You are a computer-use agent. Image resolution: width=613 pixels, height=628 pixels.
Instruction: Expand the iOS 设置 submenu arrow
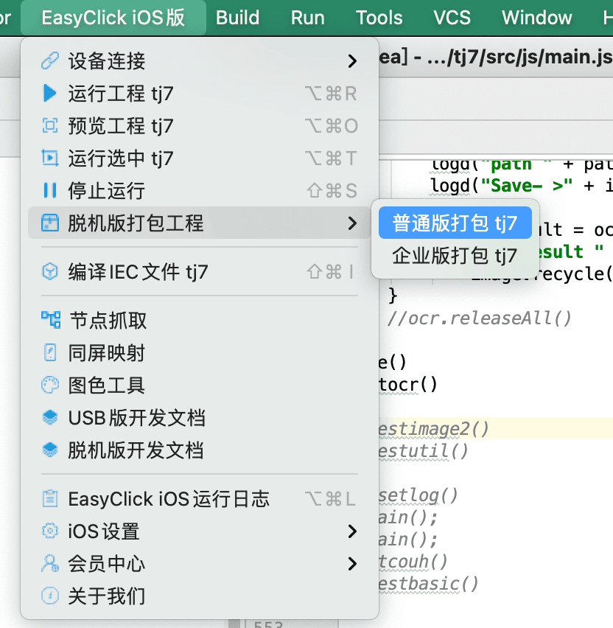pos(352,531)
